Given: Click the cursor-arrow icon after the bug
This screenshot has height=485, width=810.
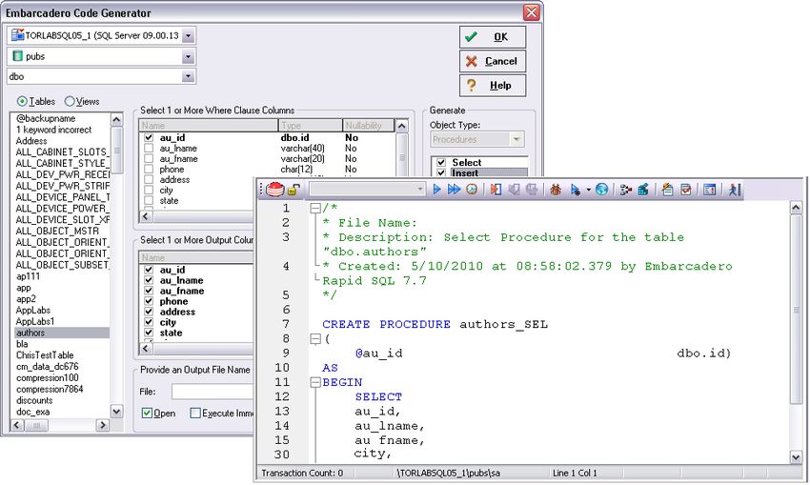Looking at the screenshot, I should pos(575,190).
